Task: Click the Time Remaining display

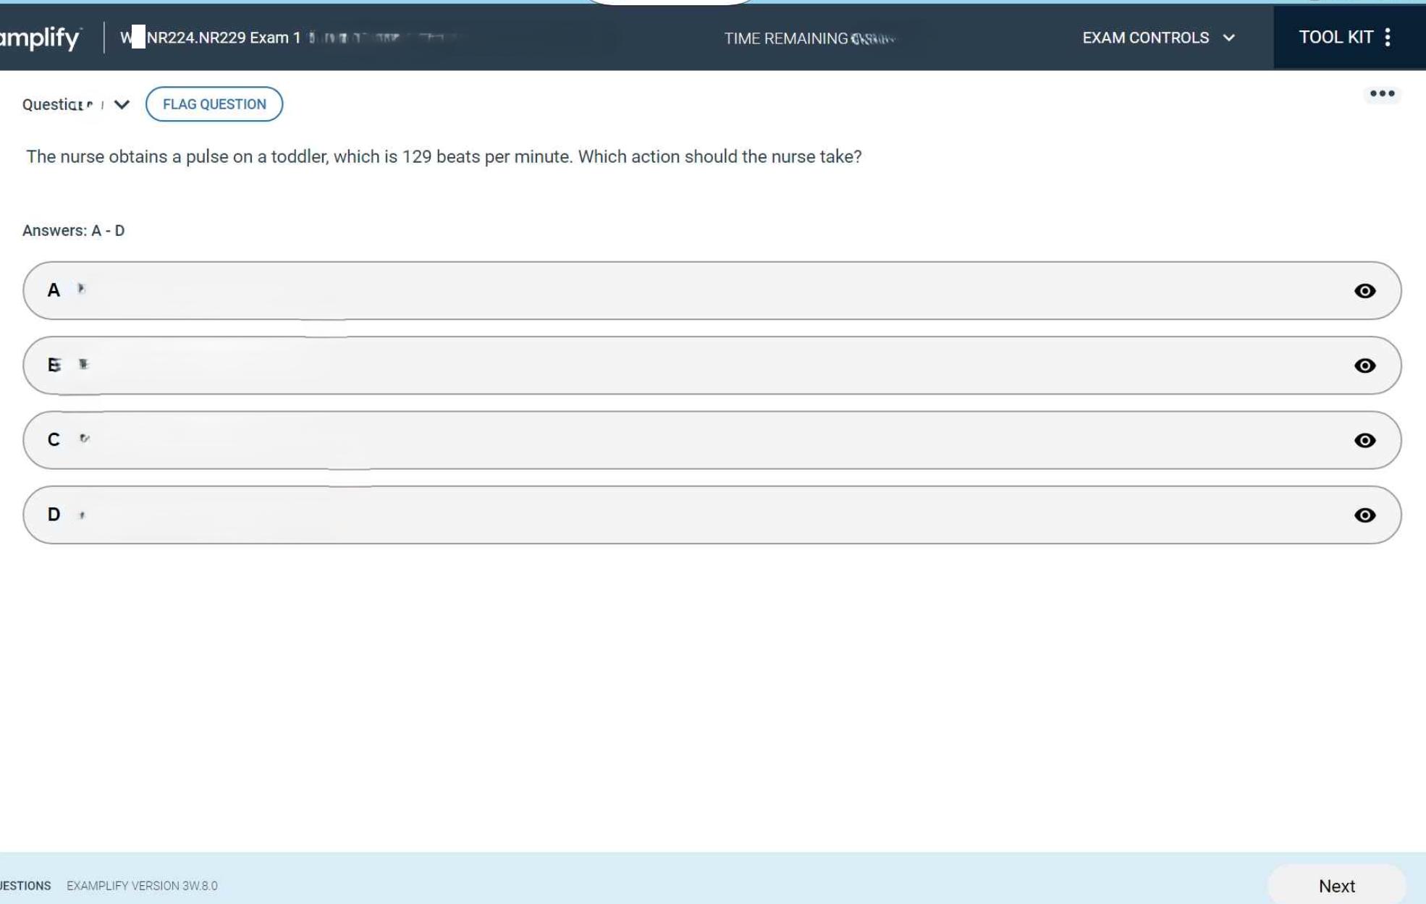Action: click(x=809, y=38)
